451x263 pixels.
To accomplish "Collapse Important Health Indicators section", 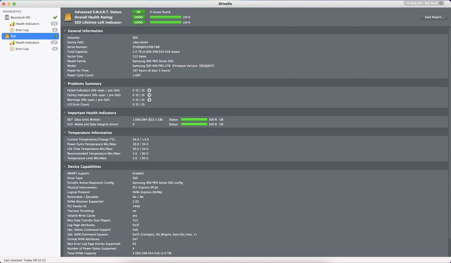I will pyautogui.click(x=64, y=113).
